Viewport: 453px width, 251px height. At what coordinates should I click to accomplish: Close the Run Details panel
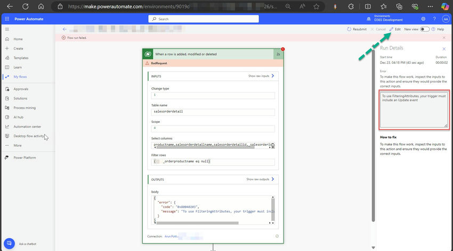444,49
